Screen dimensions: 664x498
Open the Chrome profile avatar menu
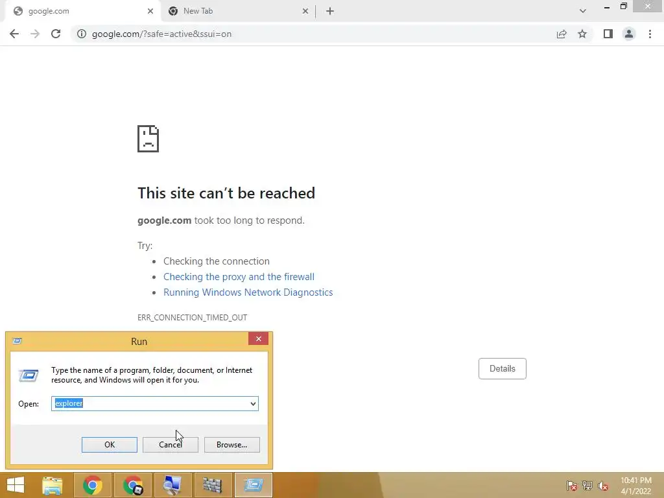tap(629, 34)
